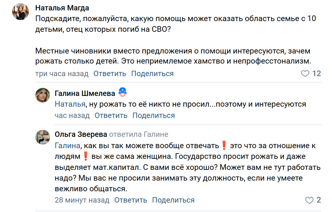Click Ответить under Наталья Магда's comment
This screenshot has height=212, width=332.
click(110, 74)
